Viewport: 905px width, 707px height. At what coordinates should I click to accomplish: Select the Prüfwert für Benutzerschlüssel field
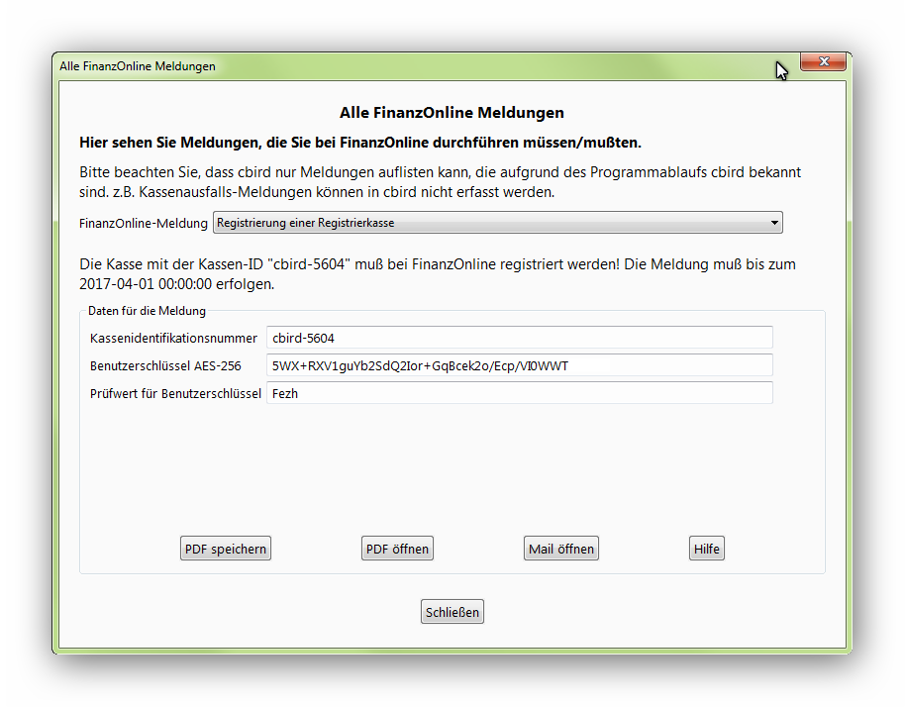pos(519,393)
